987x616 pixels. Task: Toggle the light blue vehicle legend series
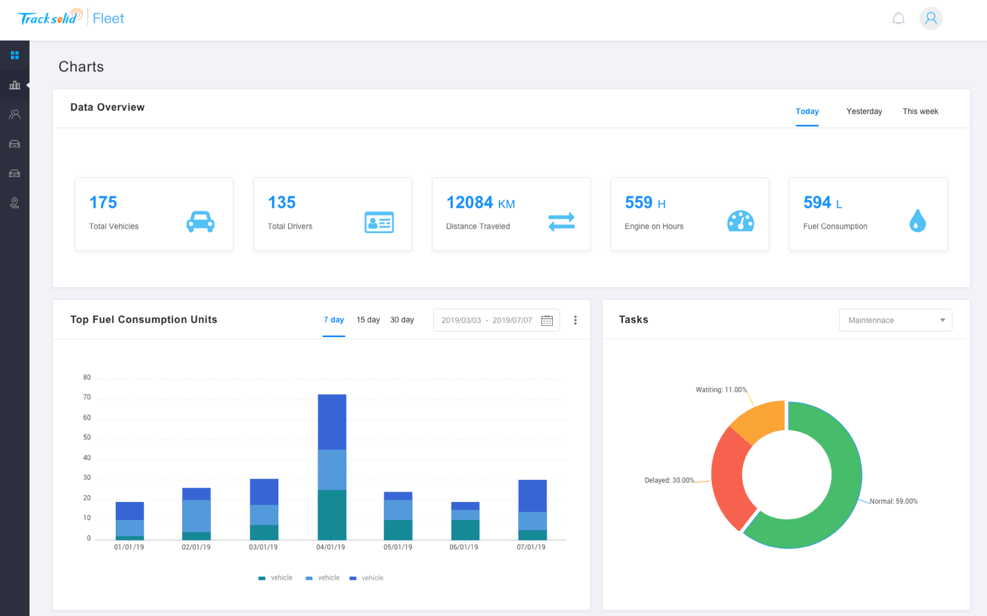[323, 578]
